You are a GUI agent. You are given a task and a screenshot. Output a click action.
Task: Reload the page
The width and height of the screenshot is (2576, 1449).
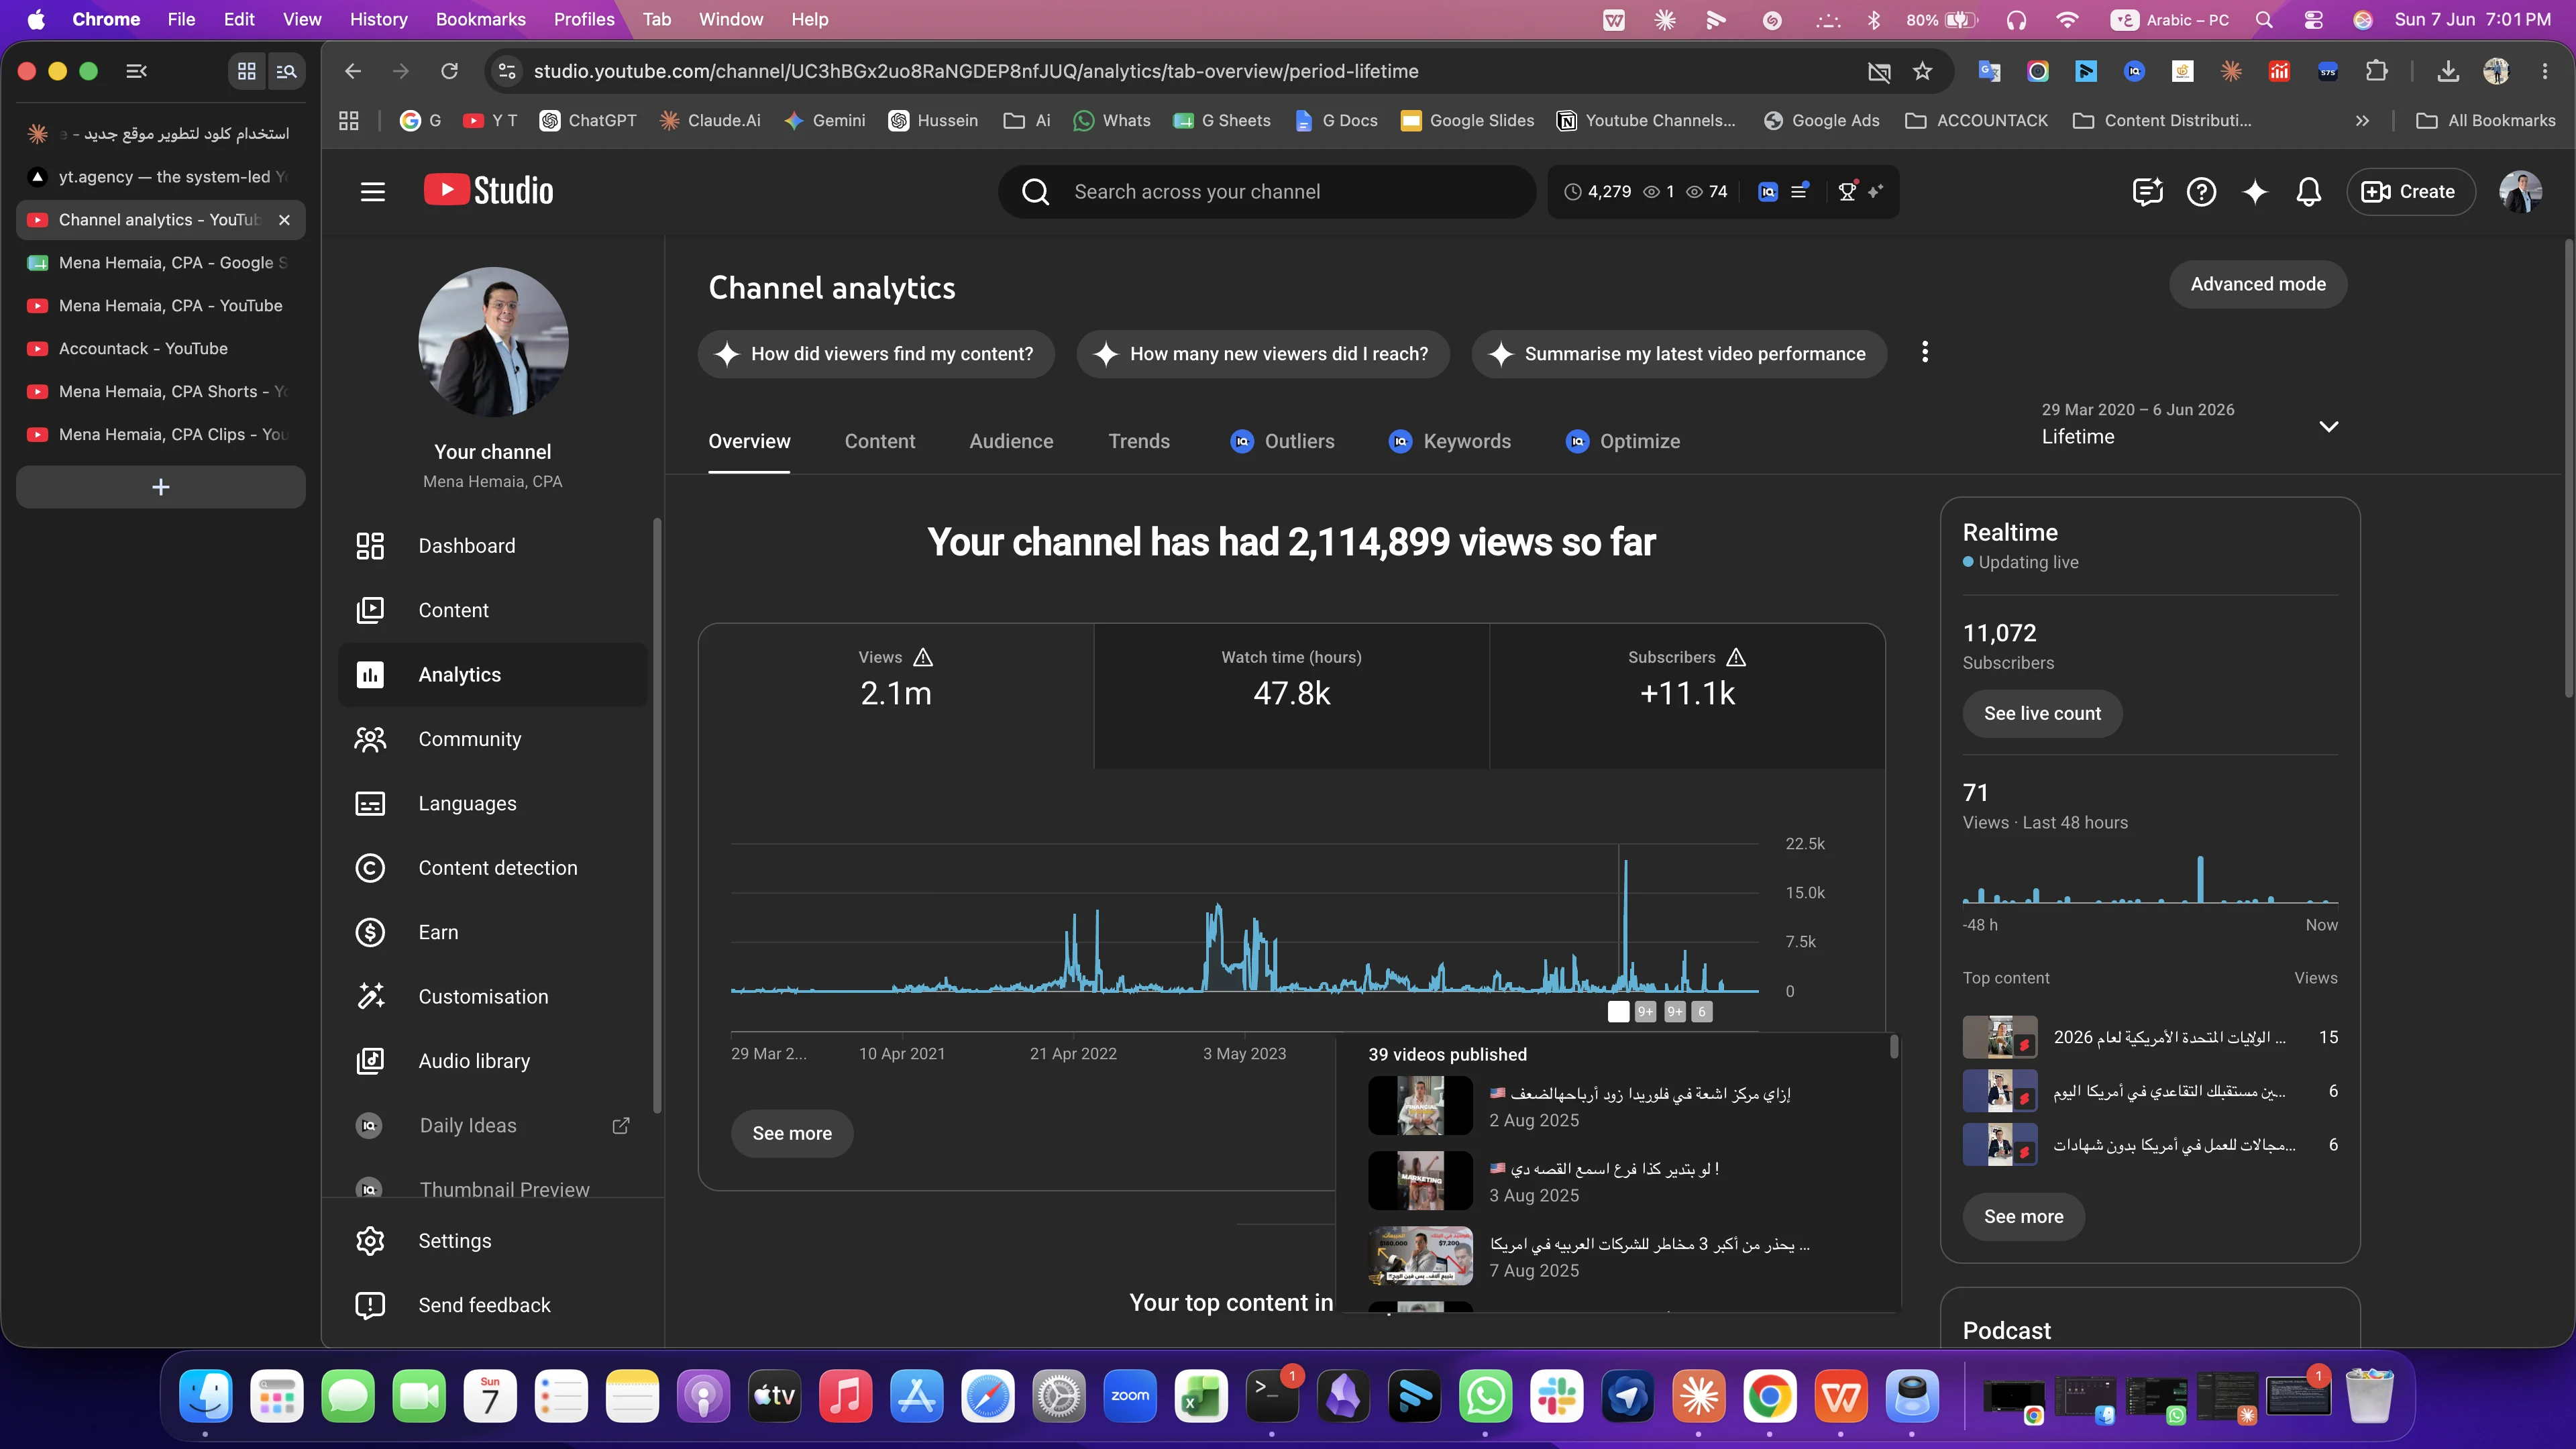(449, 71)
